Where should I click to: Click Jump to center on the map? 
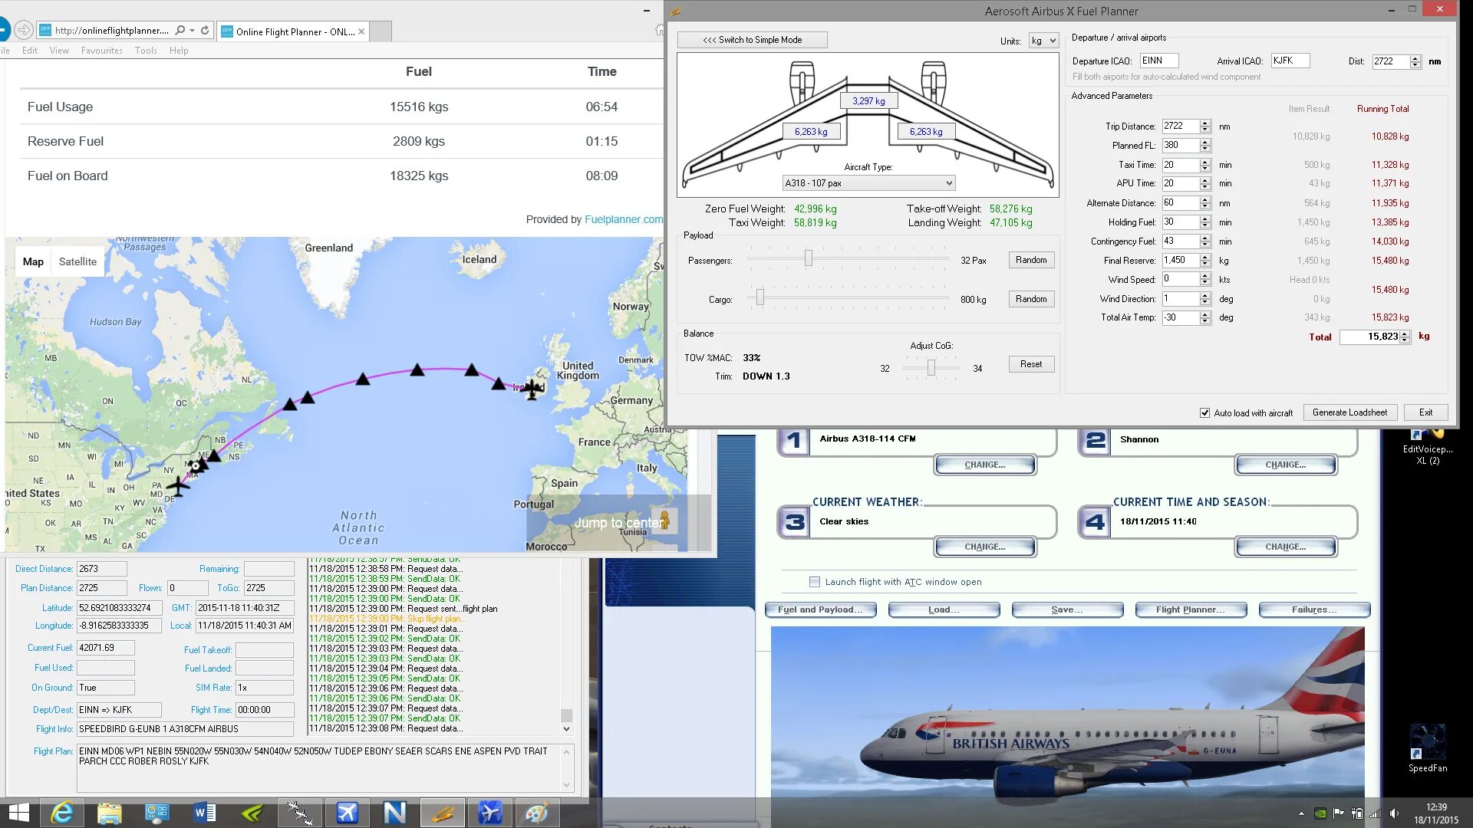(618, 523)
